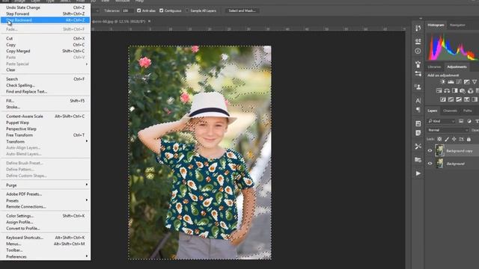Choose Undo State Change
This screenshot has width=479, height=269.
coord(45,7)
